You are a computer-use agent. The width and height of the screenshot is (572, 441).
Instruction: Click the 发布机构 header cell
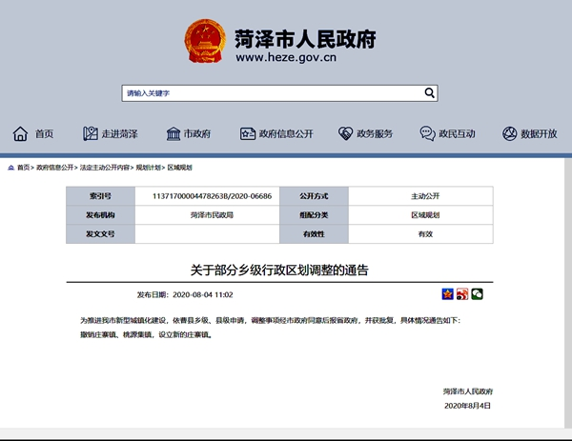click(x=100, y=215)
